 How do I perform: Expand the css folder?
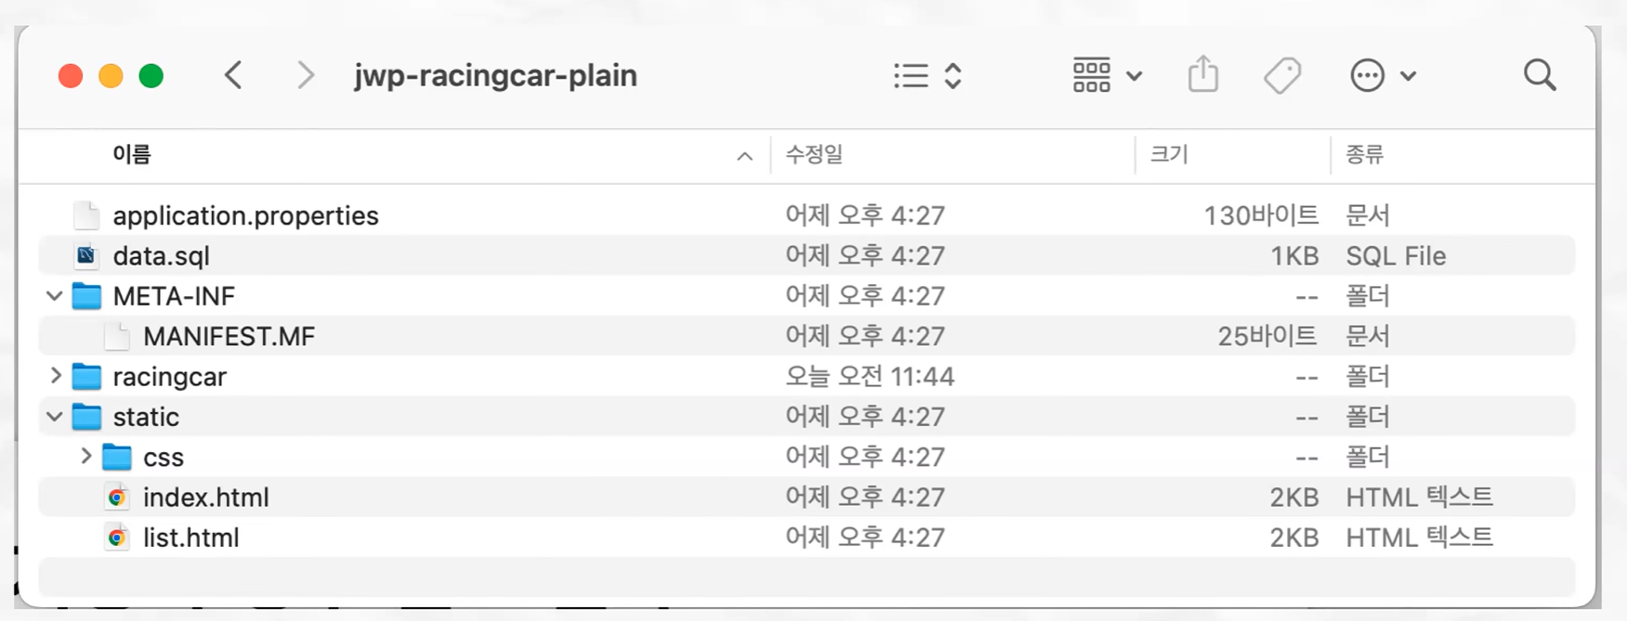tap(85, 457)
